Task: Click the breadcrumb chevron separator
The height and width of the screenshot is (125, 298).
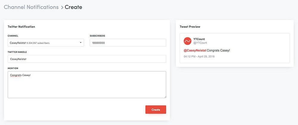Action: point(62,7)
